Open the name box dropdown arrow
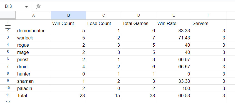 [26, 7]
